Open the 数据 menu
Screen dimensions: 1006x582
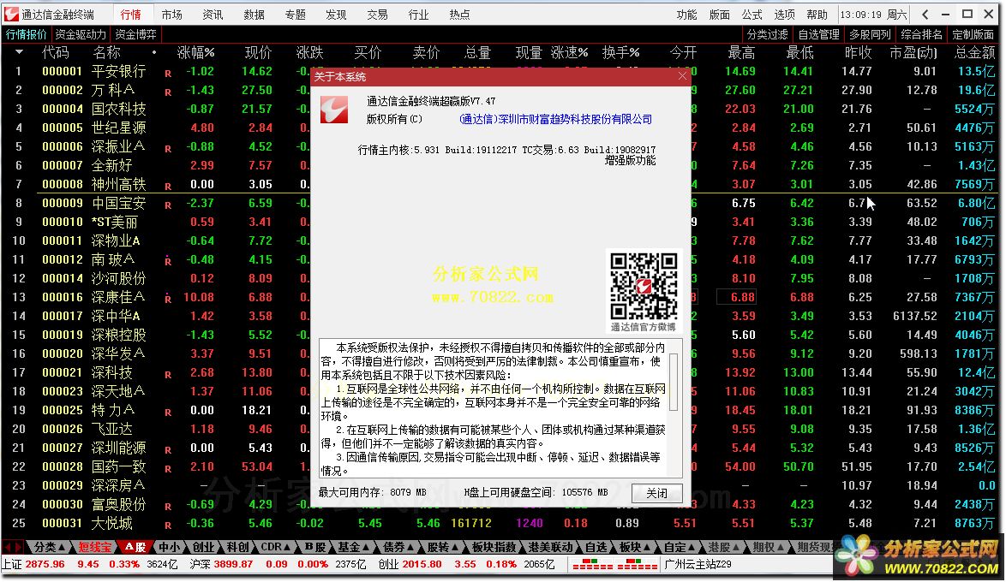pos(254,14)
